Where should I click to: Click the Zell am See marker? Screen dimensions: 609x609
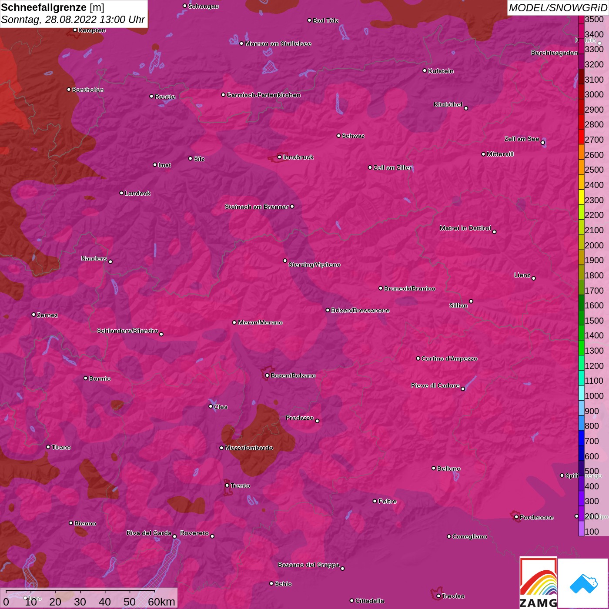pos(542,143)
